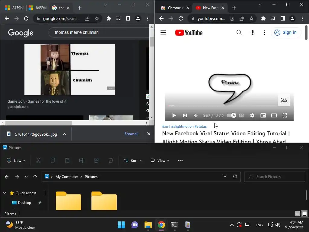Click the YouTube search magnifier icon
This screenshot has width=309, height=232.
(x=239, y=33)
